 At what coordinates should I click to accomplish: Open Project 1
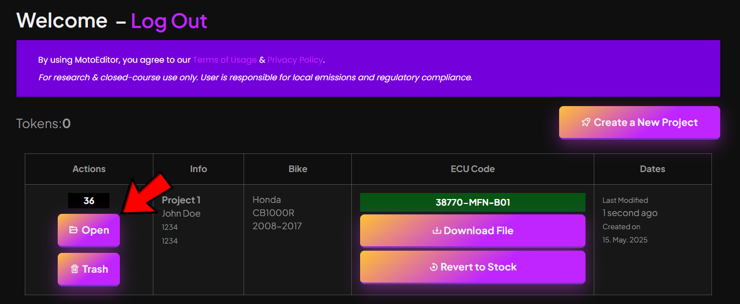[x=89, y=230]
